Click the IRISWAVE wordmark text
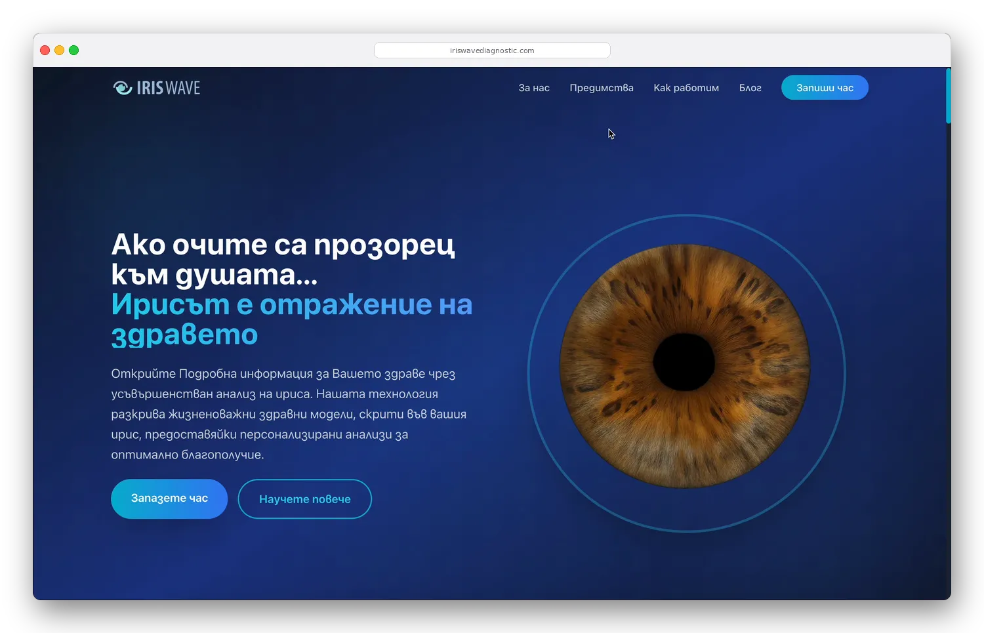The image size is (984, 633). pos(169,88)
